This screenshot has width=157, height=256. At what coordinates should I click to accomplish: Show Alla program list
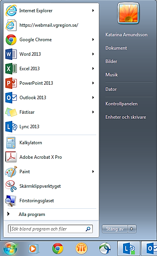point(32,214)
